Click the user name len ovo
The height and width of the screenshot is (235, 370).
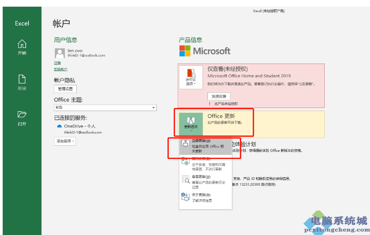point(75,51)
